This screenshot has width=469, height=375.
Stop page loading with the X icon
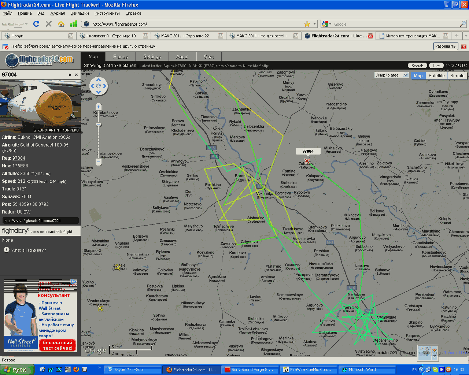pyautogui.click(x=48, y=24)
